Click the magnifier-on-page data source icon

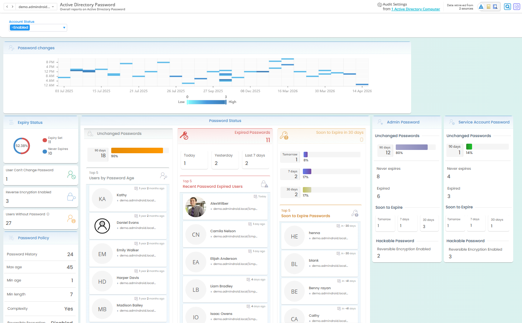coord(495,7)
